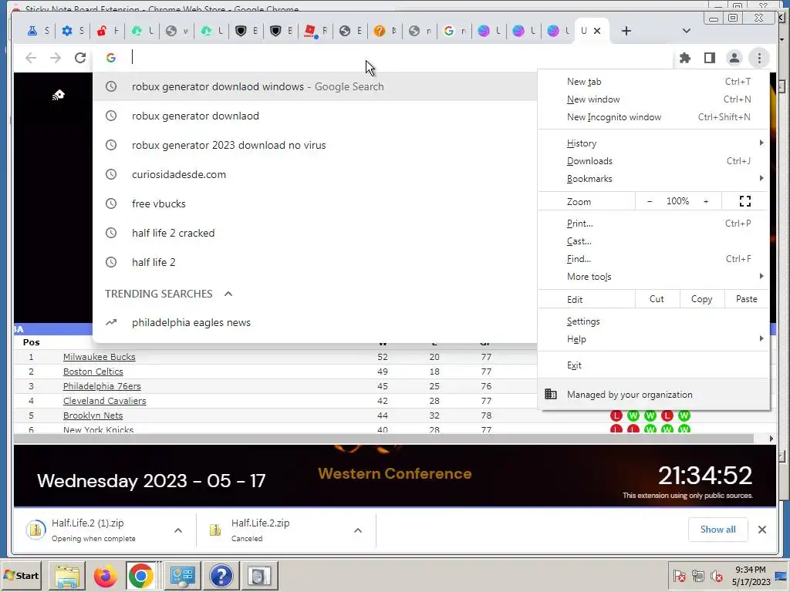This screenshot has height=592, width=790.
Task: Increase zoom with plus button
Action: coord(706,201)
